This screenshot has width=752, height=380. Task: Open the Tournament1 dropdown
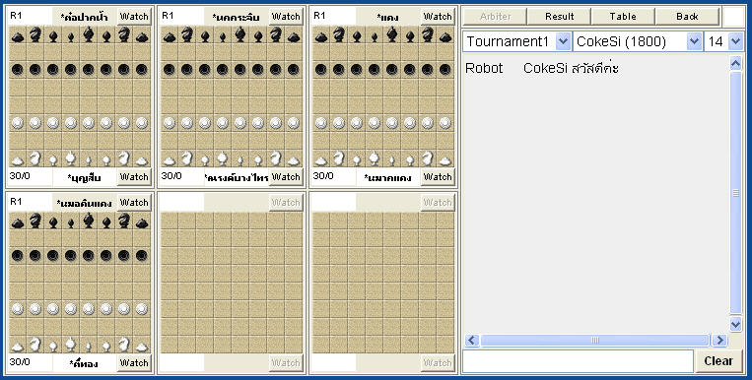[516, 41]
